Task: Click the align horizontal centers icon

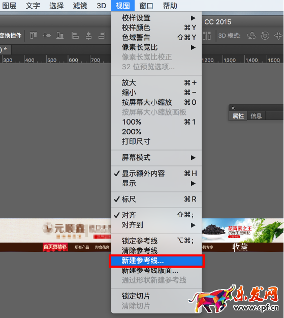Action: (88, 36)
